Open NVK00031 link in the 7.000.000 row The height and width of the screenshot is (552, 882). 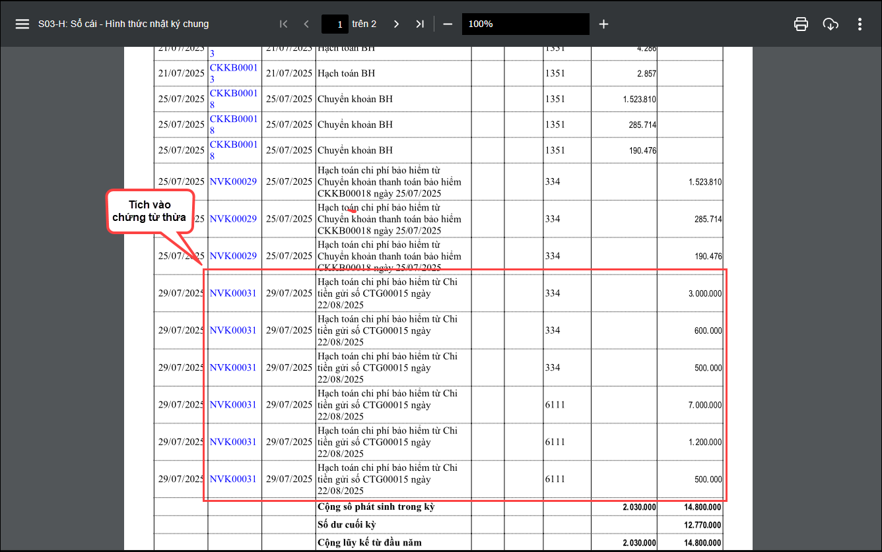[233, 404]
